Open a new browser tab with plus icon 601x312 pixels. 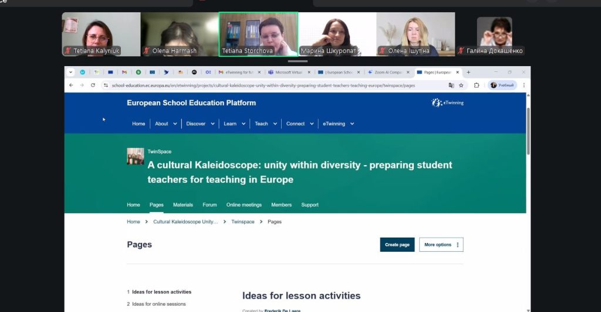coord(468,73)
